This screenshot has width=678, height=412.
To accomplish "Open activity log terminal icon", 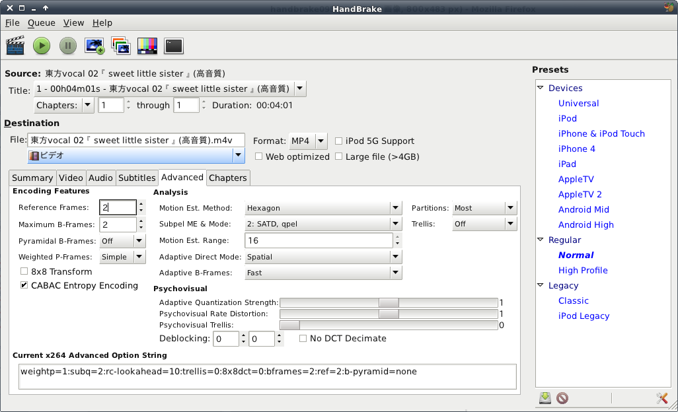I will (173, 46).
